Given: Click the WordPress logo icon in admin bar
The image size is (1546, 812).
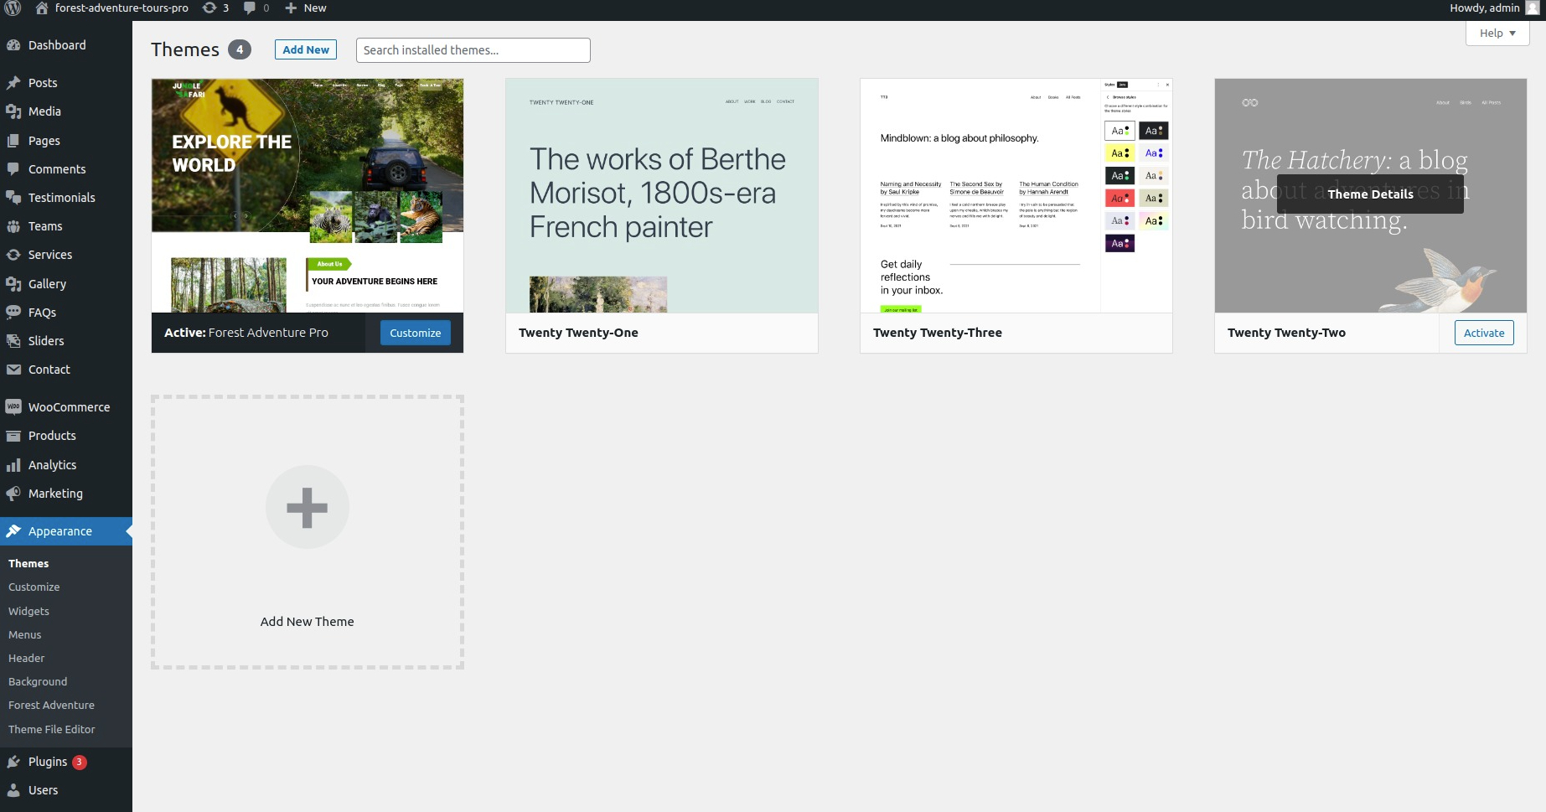Looking at the screenshot, I should 13,8.
